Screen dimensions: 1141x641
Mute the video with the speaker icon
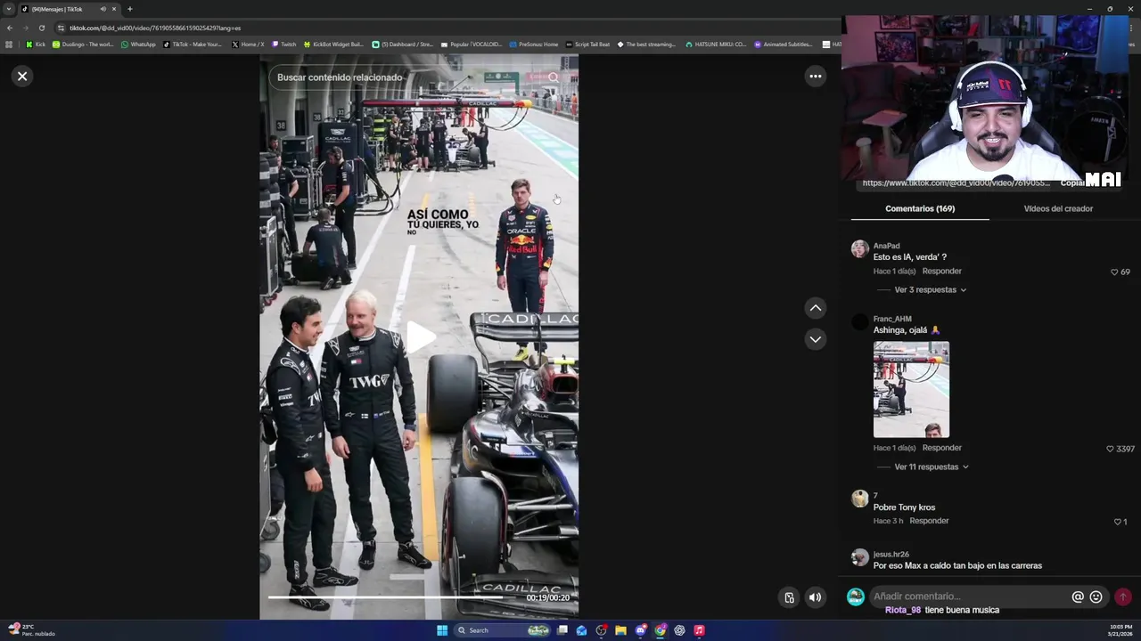[815, 597]
